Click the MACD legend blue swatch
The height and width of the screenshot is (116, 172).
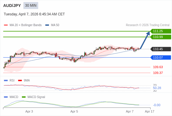[6, 97]
